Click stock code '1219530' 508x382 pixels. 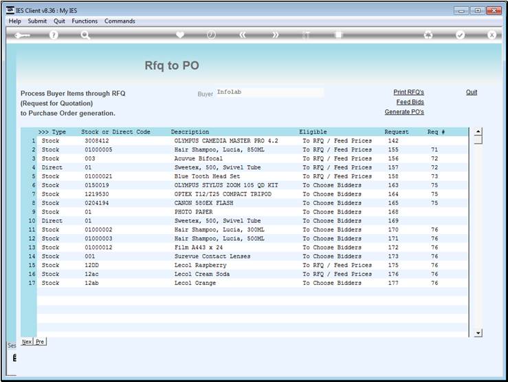click(x=97, y=194)
